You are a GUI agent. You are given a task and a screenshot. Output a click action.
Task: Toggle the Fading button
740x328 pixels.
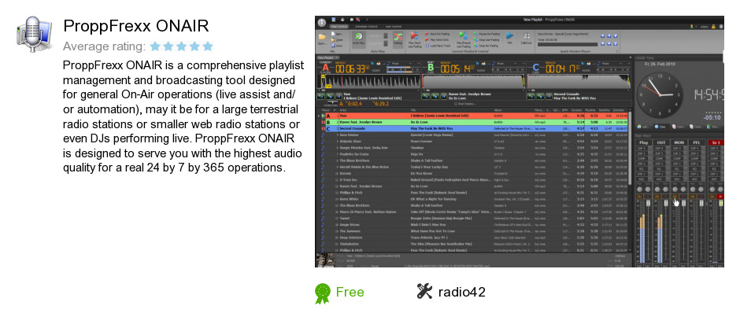click(398, 39)
